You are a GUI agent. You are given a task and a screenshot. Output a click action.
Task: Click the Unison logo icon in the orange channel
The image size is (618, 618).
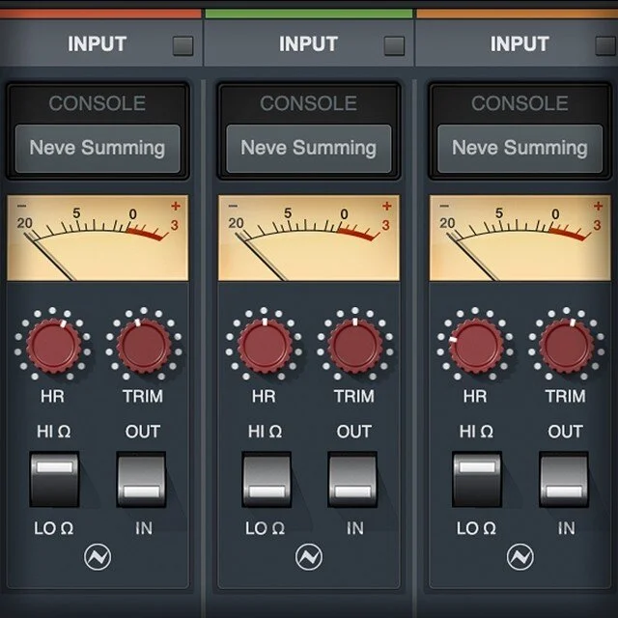[520, 557]
